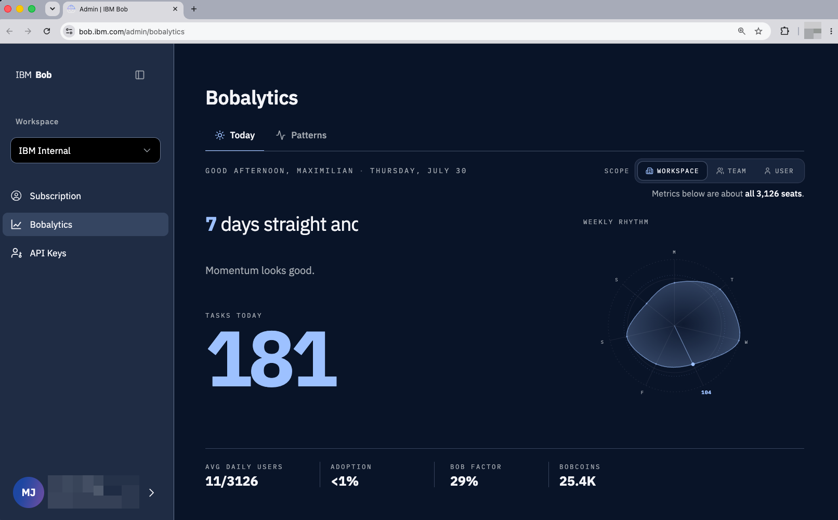Click the sun icon on Today tab
The height and width of the screenshot is (520, 838).
point(220,135)
